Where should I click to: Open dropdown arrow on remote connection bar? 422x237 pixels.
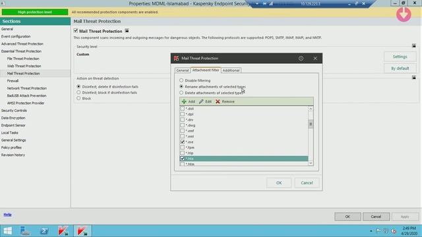pos(257,4)
